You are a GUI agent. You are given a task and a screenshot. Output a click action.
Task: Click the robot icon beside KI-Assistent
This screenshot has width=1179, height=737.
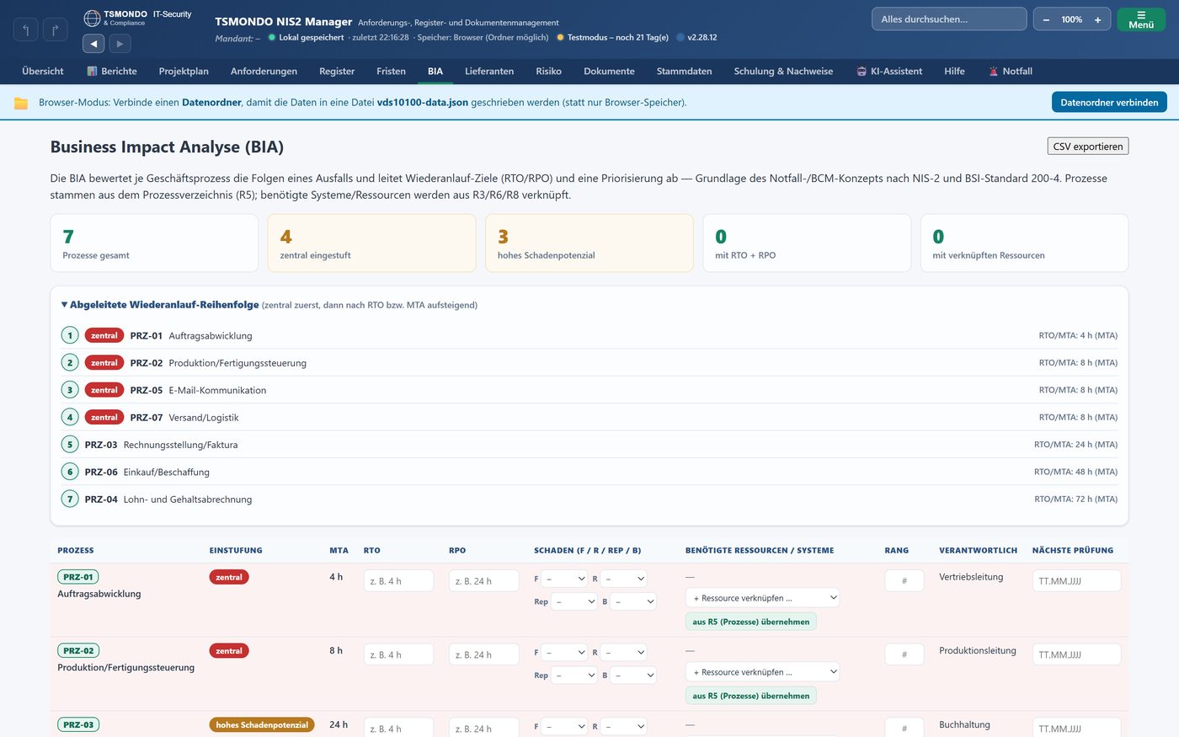tap(862, 72)
